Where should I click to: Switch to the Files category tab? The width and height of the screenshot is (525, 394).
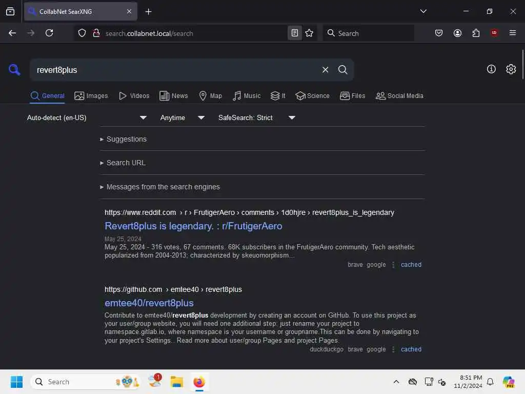[352, 96]
